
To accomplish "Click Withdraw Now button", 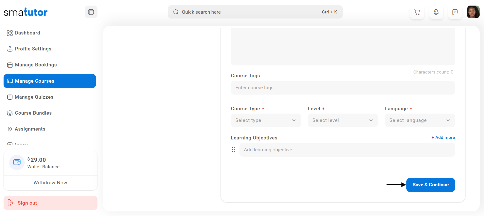I will tap(50, 183).
